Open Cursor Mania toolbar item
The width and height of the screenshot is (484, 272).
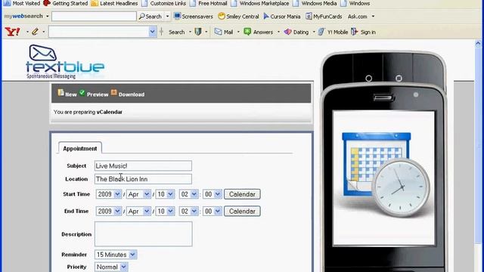(x=282, y=17)
